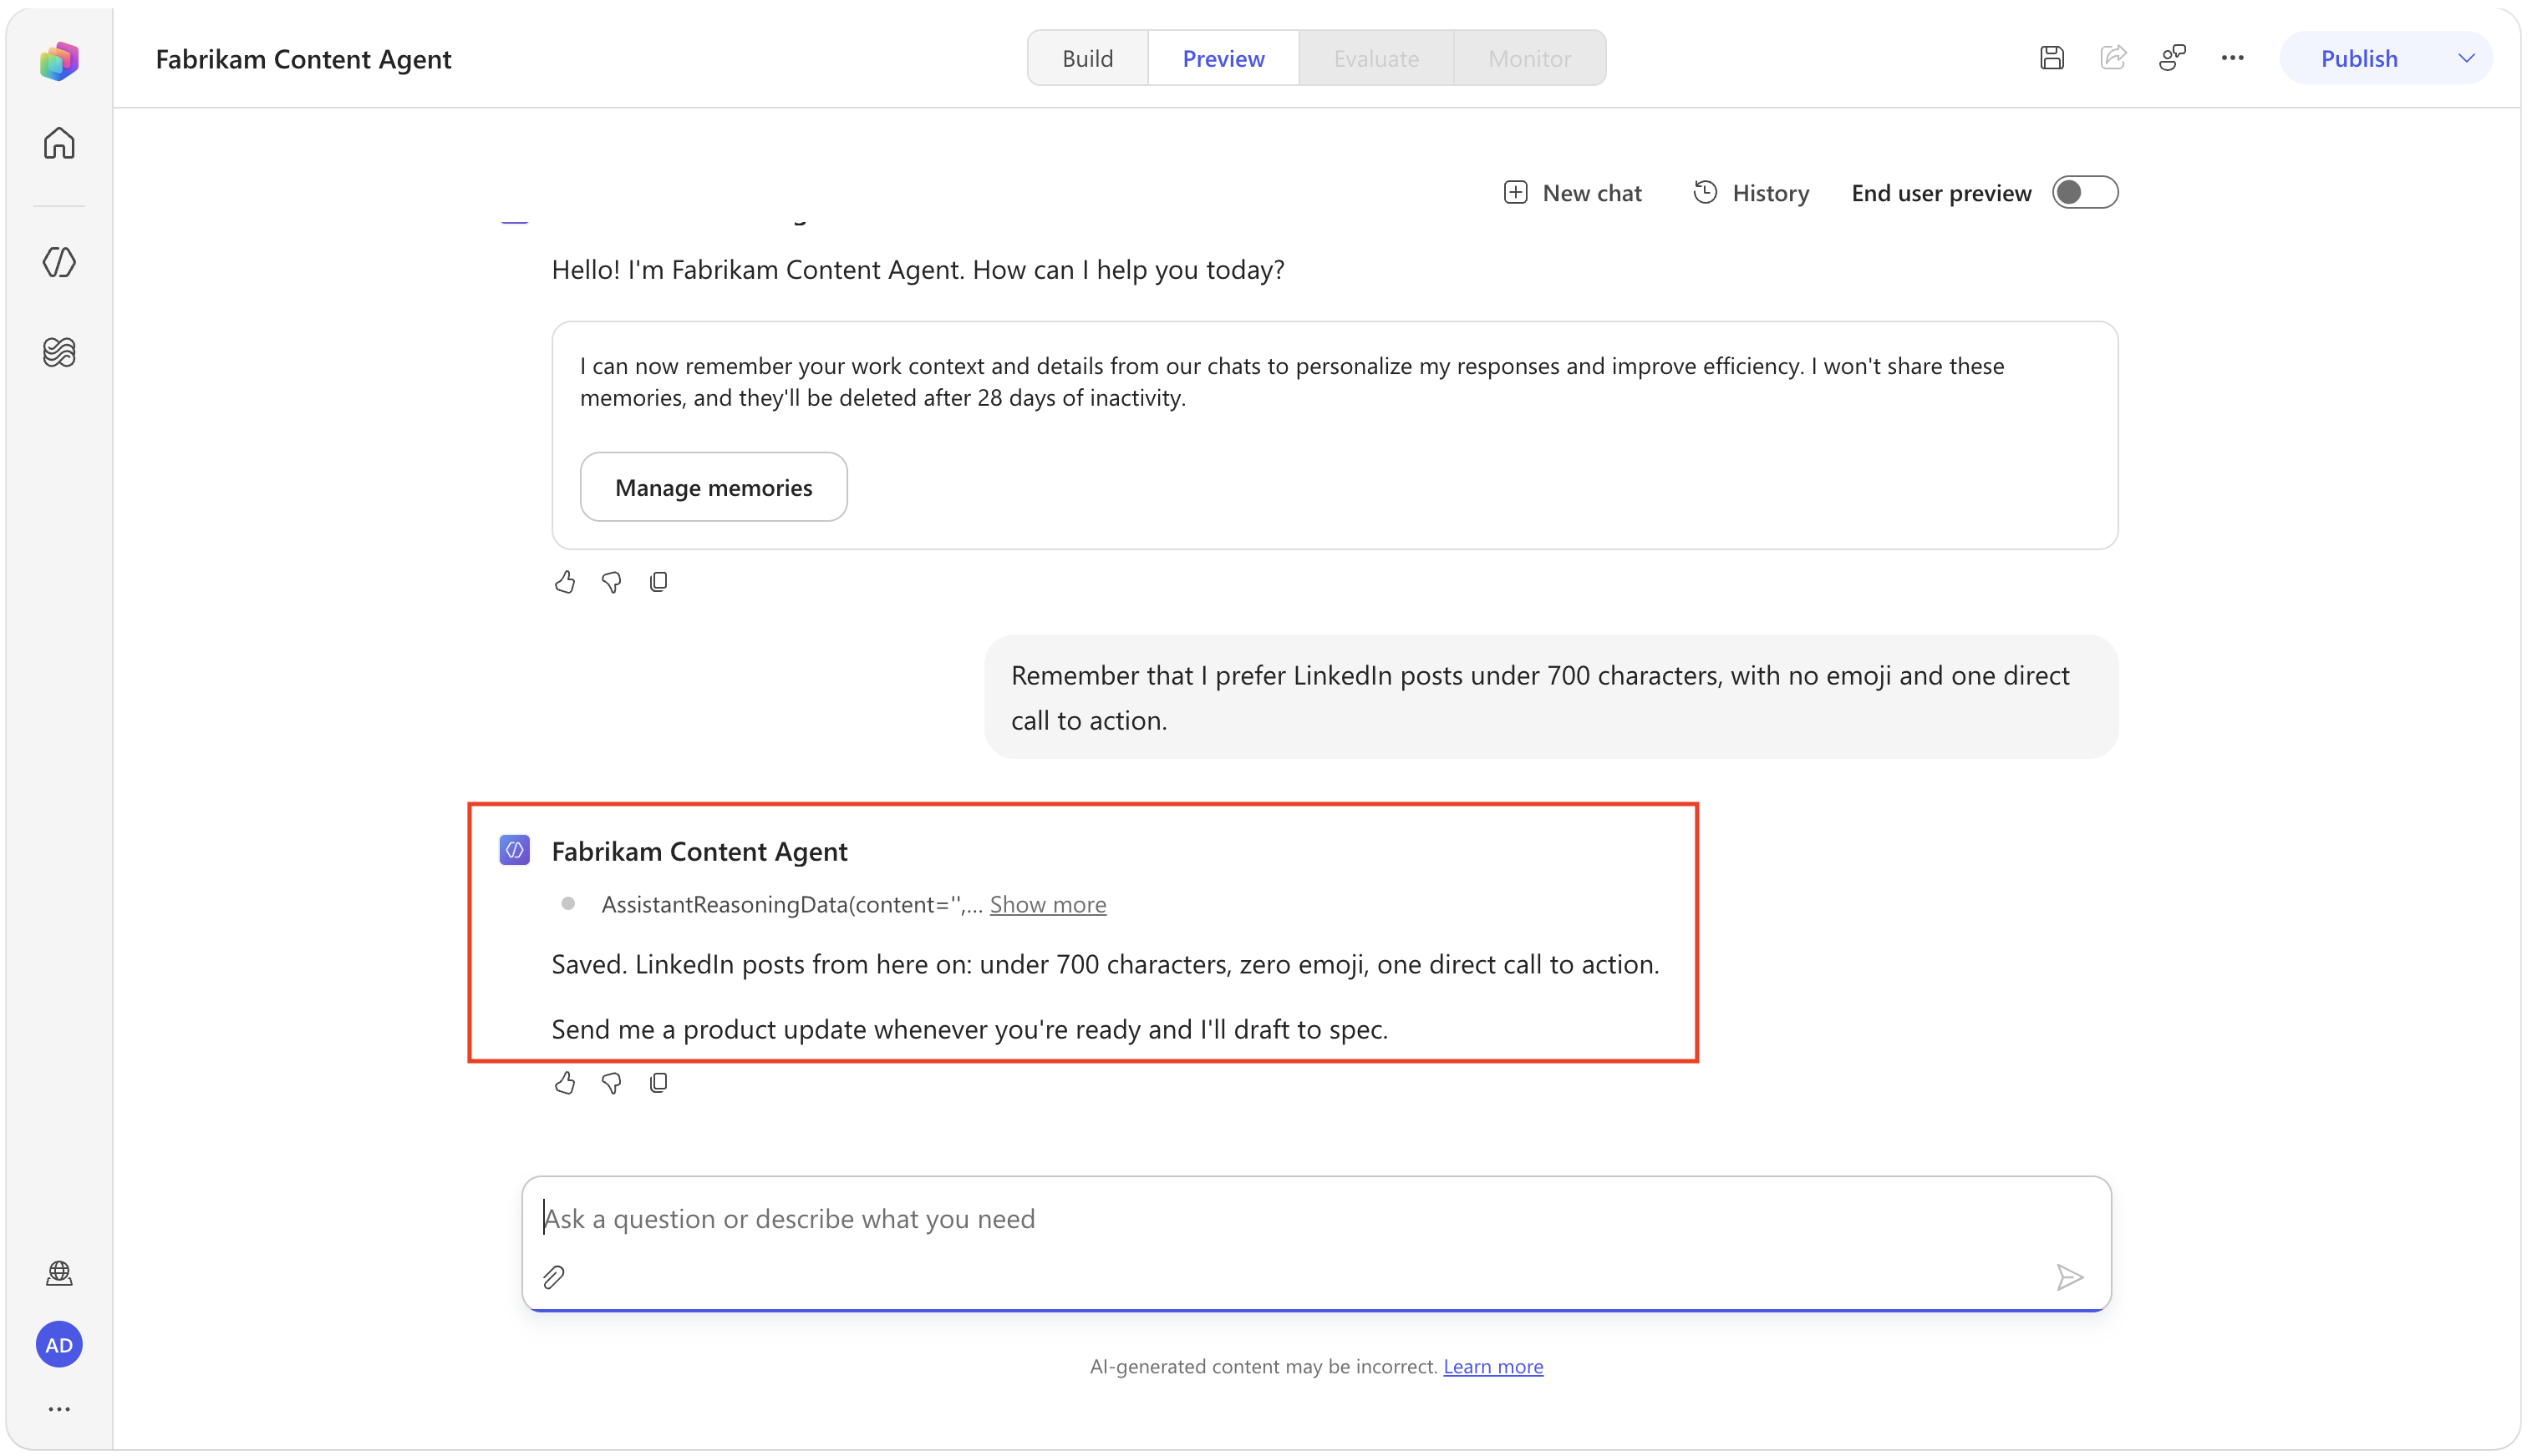The image size is (2527, 1456).
Task: Click the user message about LinkedIn posts
Action: (x=1550, y=697)
